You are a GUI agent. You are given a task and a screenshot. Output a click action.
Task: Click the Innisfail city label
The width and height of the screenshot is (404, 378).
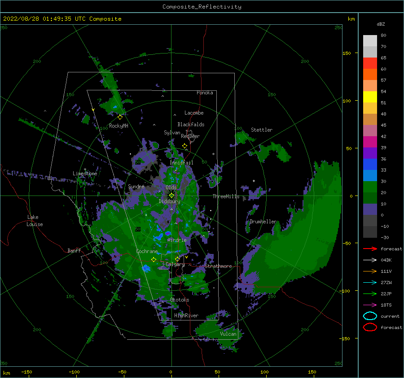coord(181,163)
